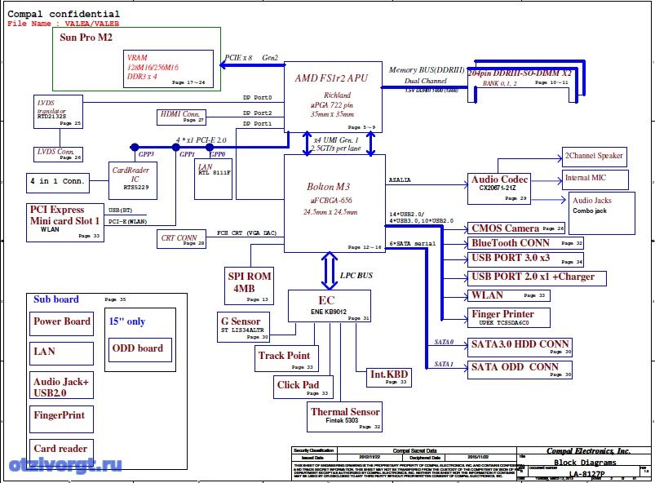This screenshot has width=655, height=483.
Task: Click the GPP3 lane label
Action: [146, 154]
